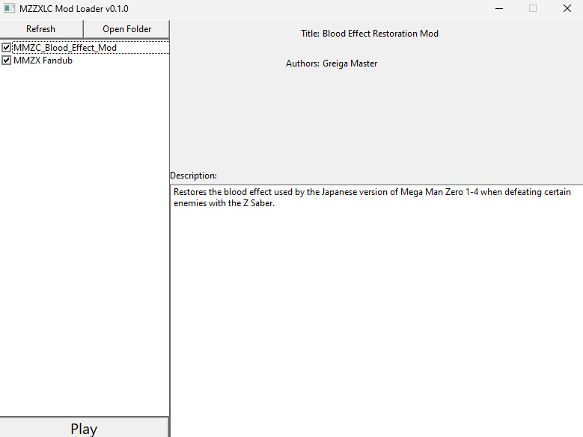Click the Blood Effect Restoration Mod title text
The image size is (583, 437).
click(380, 34)
